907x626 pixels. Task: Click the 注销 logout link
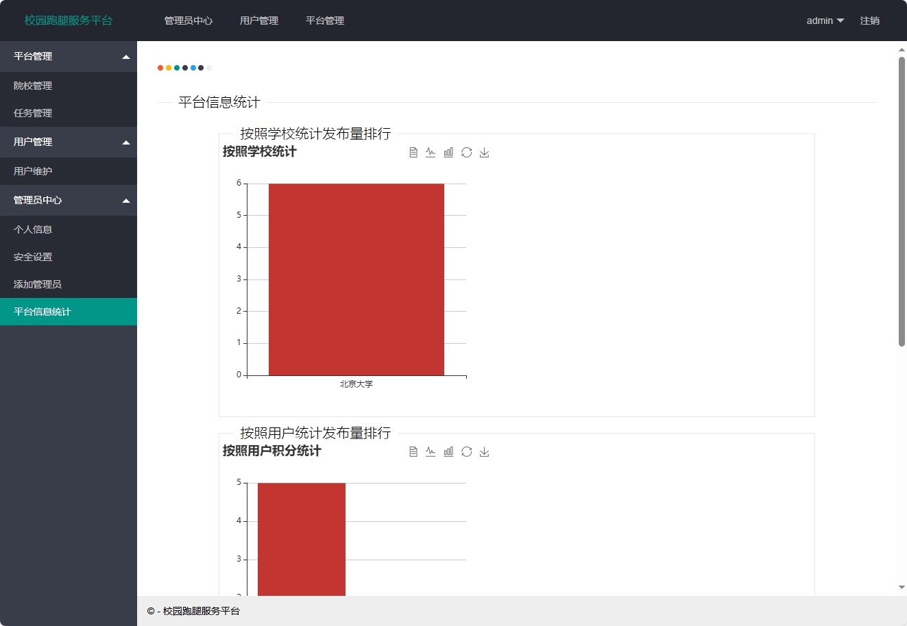click(869, 21)
